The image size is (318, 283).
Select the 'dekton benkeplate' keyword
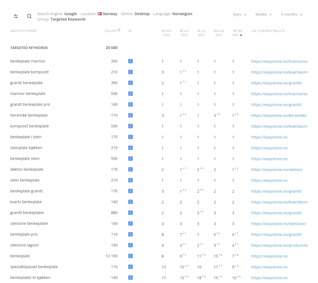point(27,169)
